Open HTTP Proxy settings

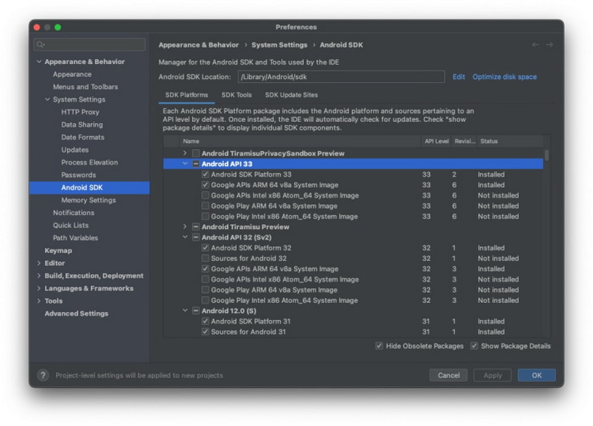point(80,112)
